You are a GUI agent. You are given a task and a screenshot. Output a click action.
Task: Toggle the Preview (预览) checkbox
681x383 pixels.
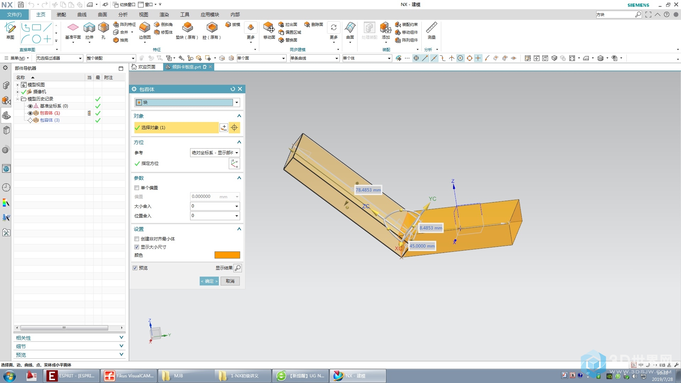point(135,268)
